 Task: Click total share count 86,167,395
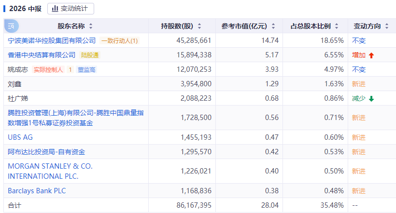[194, 205]
